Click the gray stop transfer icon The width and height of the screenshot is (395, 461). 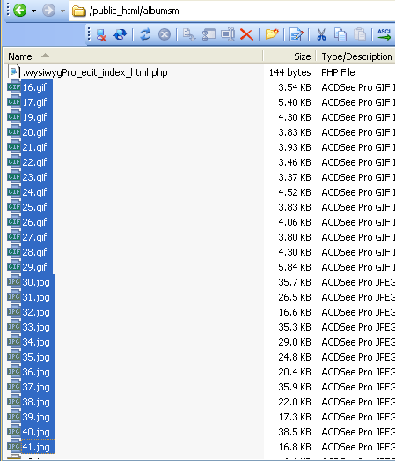[165, 34]
